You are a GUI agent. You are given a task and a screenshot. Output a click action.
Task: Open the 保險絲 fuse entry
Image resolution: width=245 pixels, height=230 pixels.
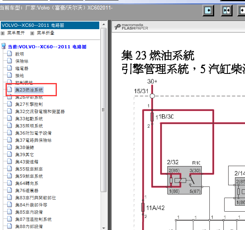pos(22,61)
